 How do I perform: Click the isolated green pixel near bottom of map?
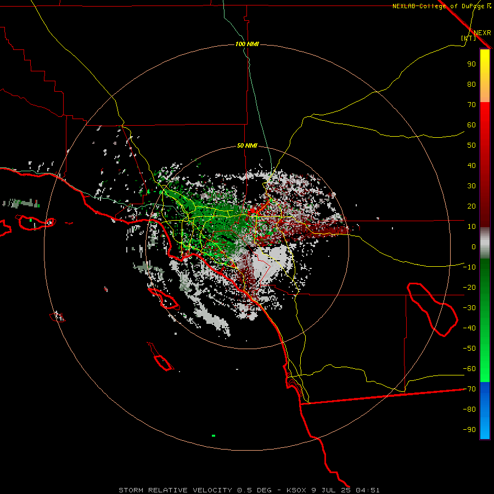click(x=214, y=436)
